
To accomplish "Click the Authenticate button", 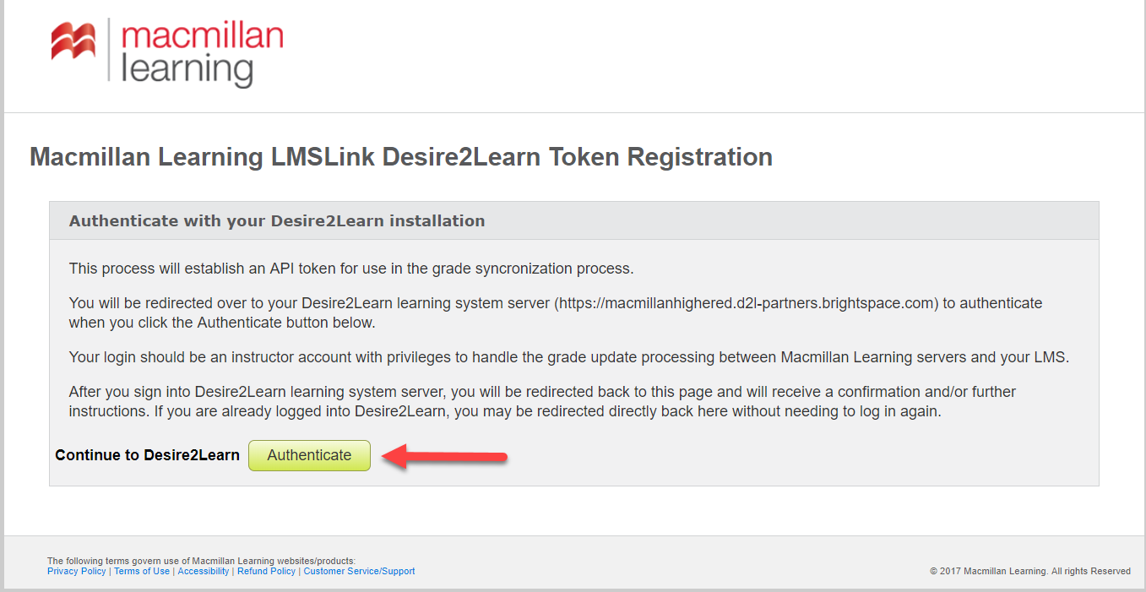I will pos(309,455).
